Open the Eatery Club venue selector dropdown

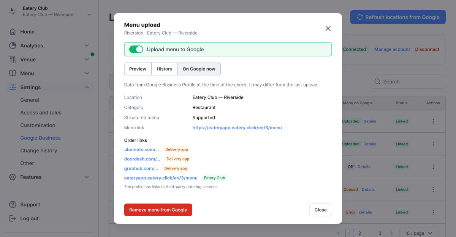[x=89, y=15]
